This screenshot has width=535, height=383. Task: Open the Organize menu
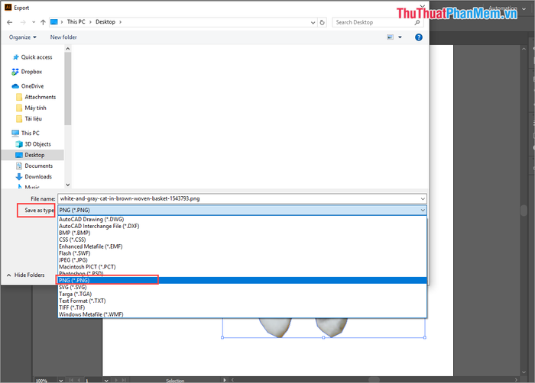tap(22, 37)
